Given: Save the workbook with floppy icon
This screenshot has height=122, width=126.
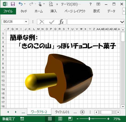Looking at the screenshot, I should (x=13, y=4).
